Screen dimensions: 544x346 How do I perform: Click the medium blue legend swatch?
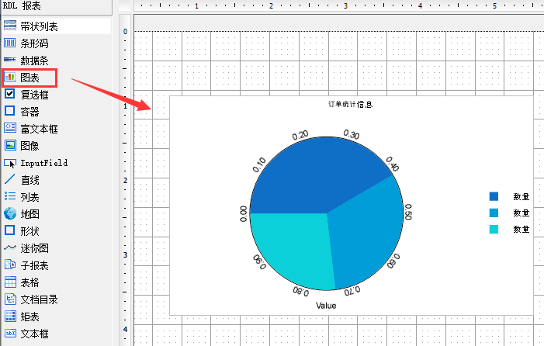pyautogui.click(x=494, y=213)
